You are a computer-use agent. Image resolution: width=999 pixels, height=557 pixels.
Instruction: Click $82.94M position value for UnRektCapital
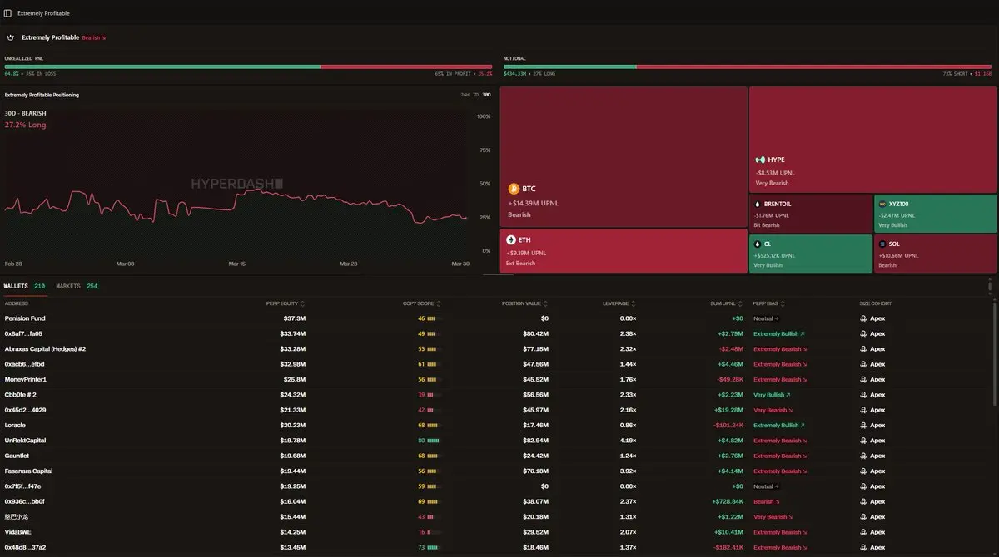pos(534,441)
